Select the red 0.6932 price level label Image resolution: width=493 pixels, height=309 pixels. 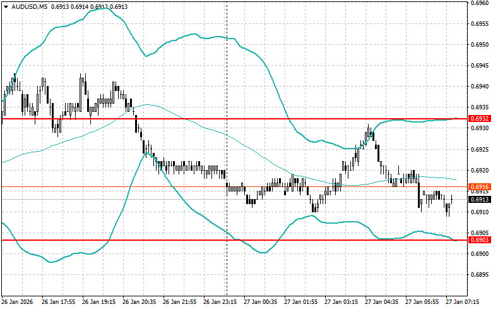tap(480, 119)
